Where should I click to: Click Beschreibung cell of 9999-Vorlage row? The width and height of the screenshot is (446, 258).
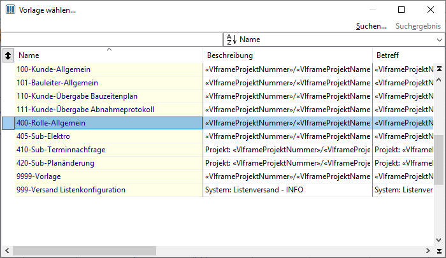(287, 176)
